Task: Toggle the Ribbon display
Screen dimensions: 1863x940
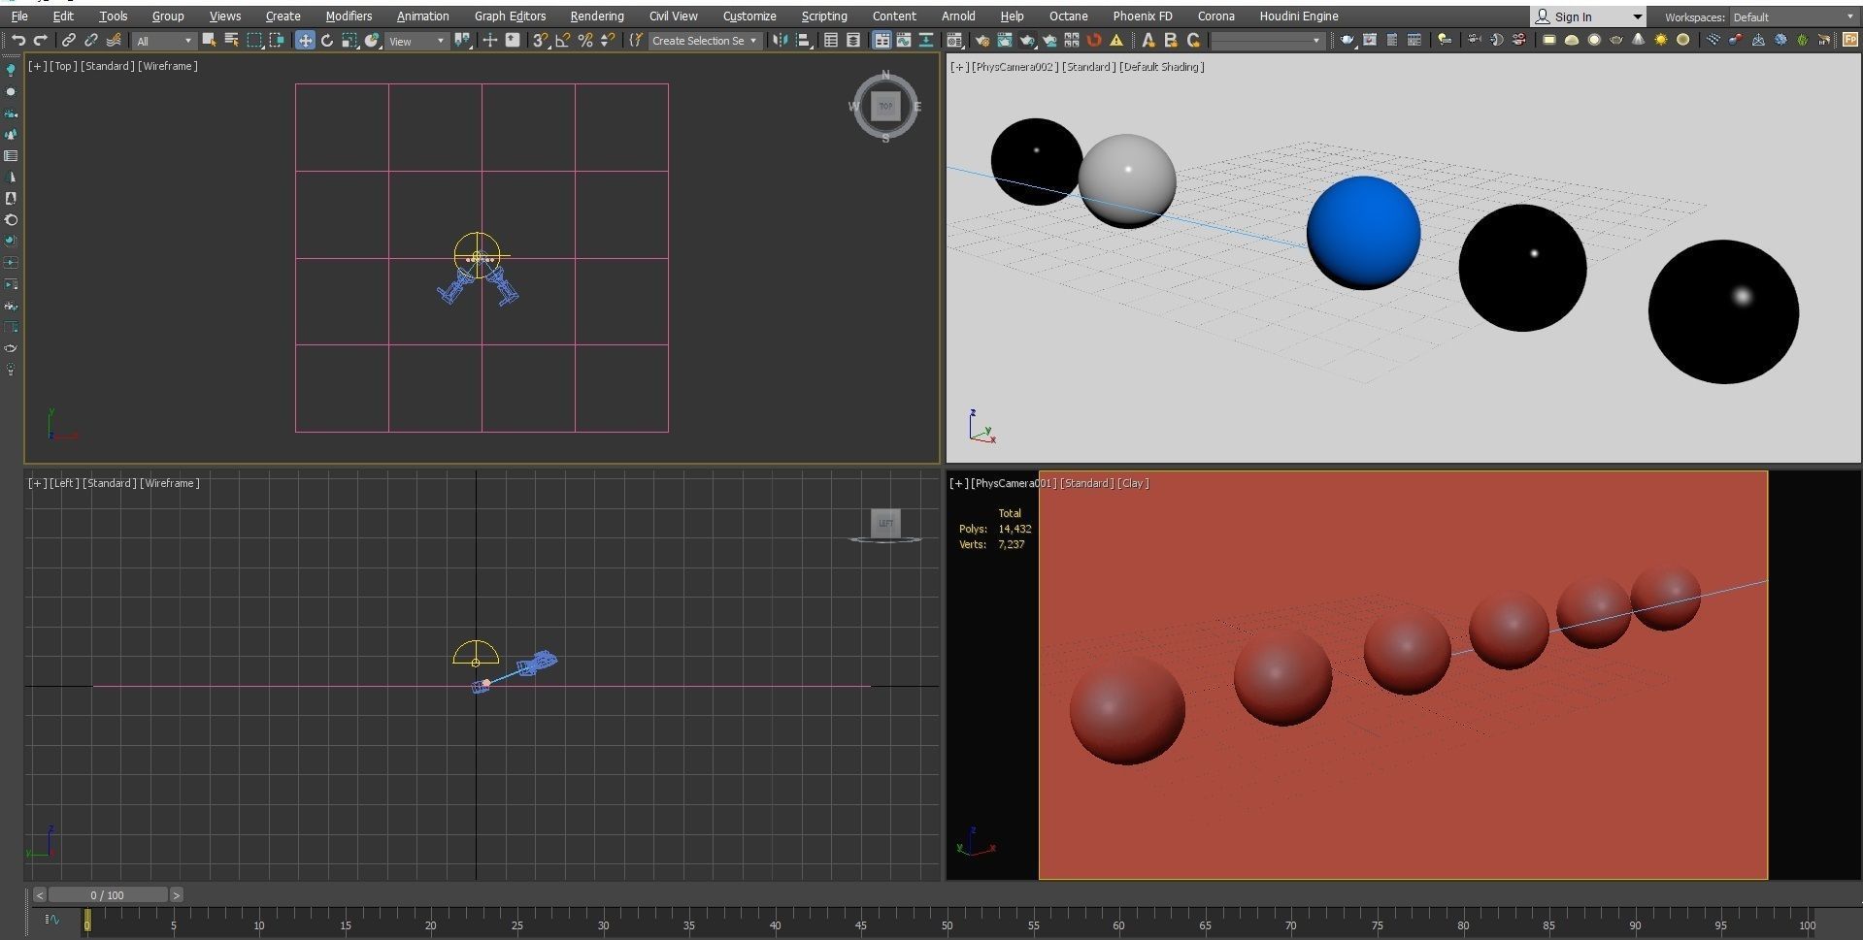Action: (882, 40)
